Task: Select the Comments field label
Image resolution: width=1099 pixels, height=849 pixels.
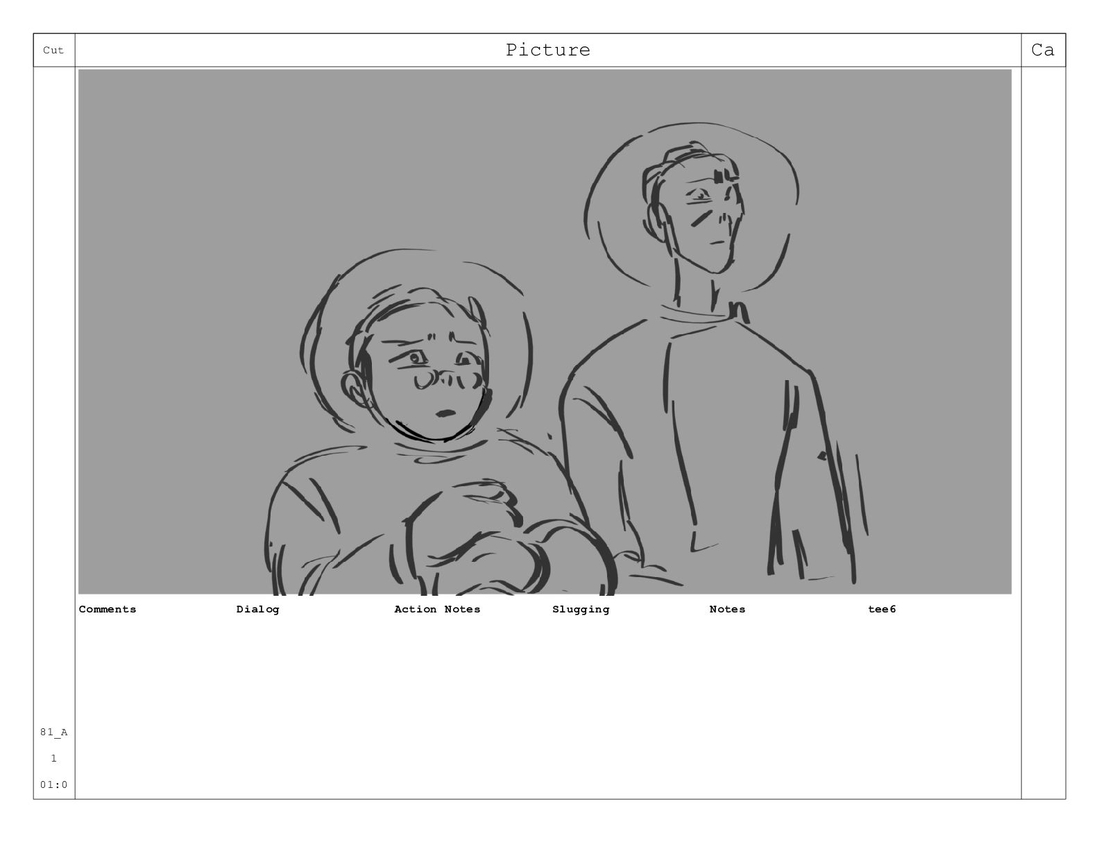Action: coord(108,609)
